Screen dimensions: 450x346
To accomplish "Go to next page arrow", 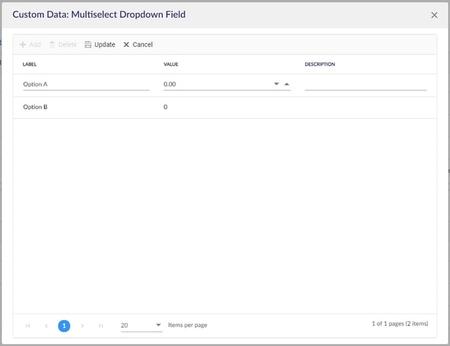I will 83,326.
